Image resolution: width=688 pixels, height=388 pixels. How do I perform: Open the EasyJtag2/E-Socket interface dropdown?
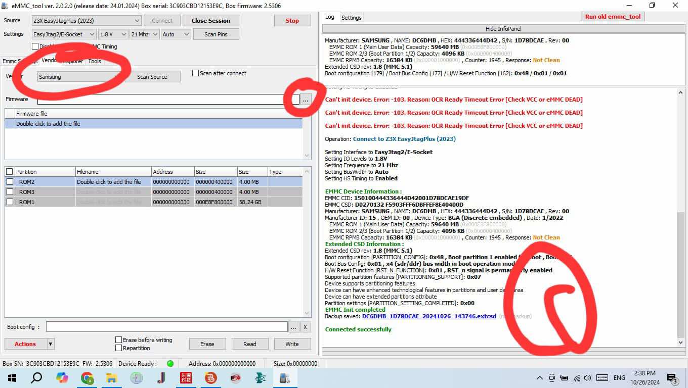click(64, 34)
